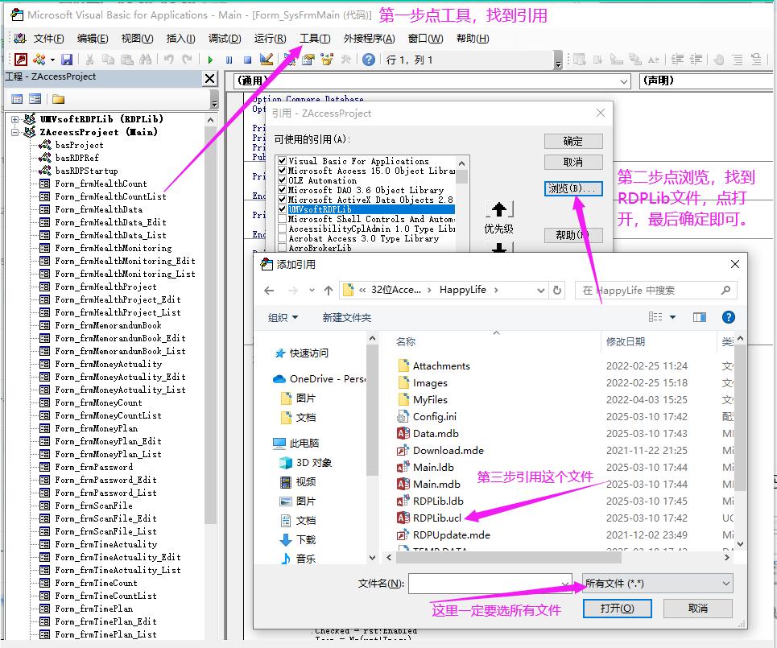Click 确定 in the references dialog
The image size is (777, 648).
(x=572, y=141)
